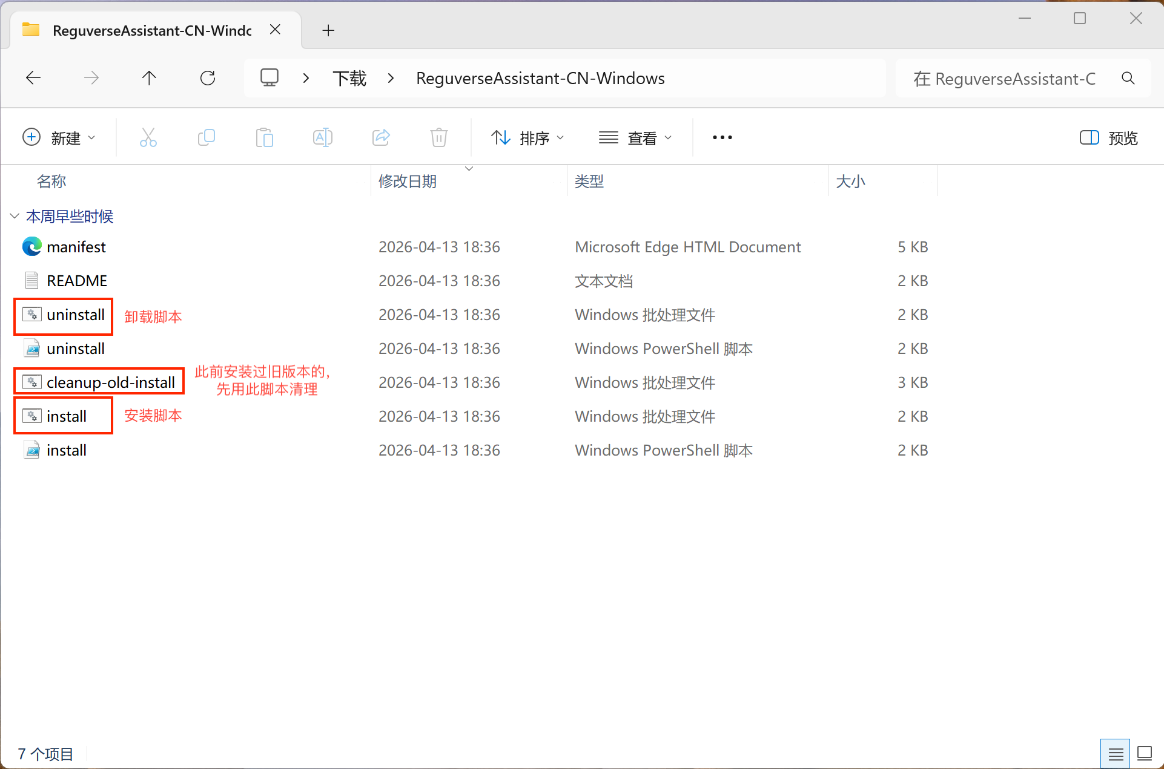1164x769 pixels.
Task: Open the 新建 dropdown menu
Action: (59, 137)
